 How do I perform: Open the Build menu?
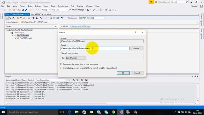point(30,6)
